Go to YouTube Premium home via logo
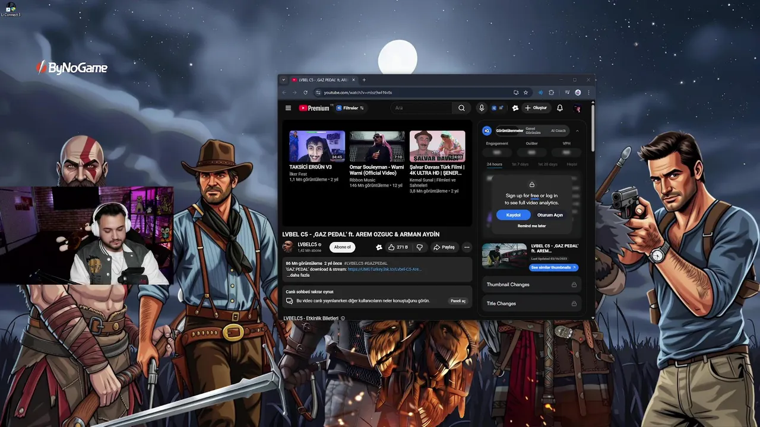Screen dimensions: 760x427 point(314,108)
